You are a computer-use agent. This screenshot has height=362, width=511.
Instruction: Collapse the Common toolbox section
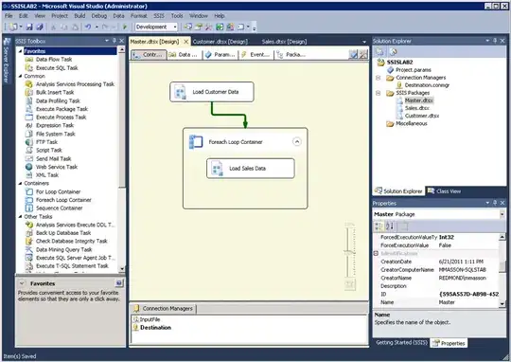click(20, 76)
